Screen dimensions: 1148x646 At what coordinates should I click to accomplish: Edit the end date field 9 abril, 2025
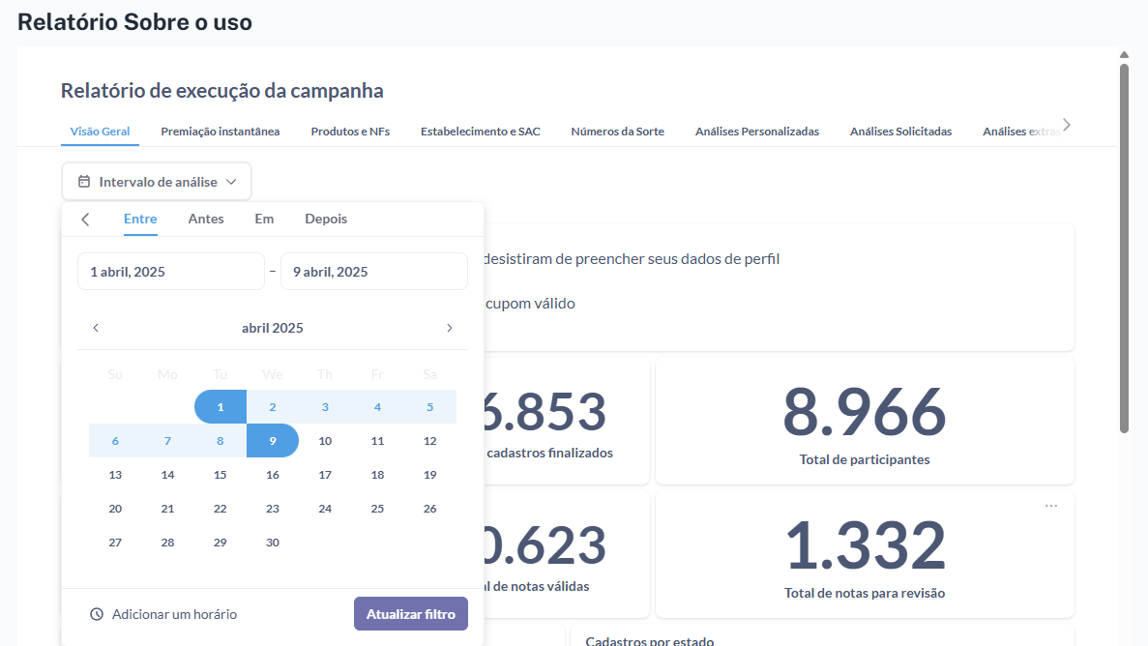pos(373,272)
